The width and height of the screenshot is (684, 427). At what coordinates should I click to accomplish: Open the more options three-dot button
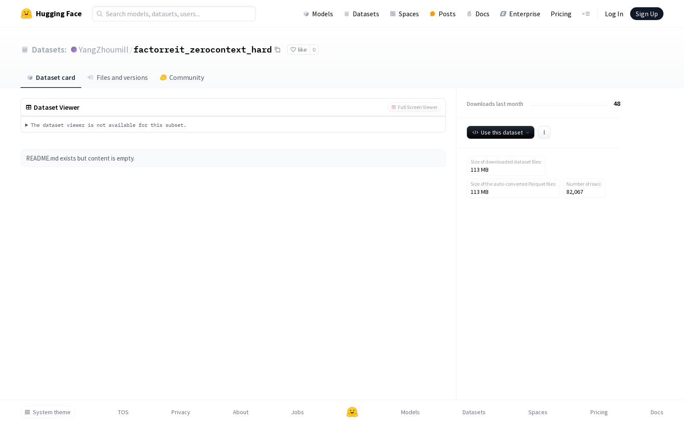544,132
